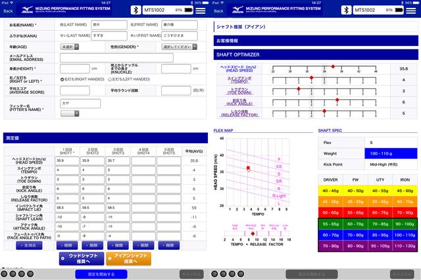This screenshot has width=421, height=280.
Task: Click the TEMPO link in Shaft Optimizer
Action: click(239, 80)
